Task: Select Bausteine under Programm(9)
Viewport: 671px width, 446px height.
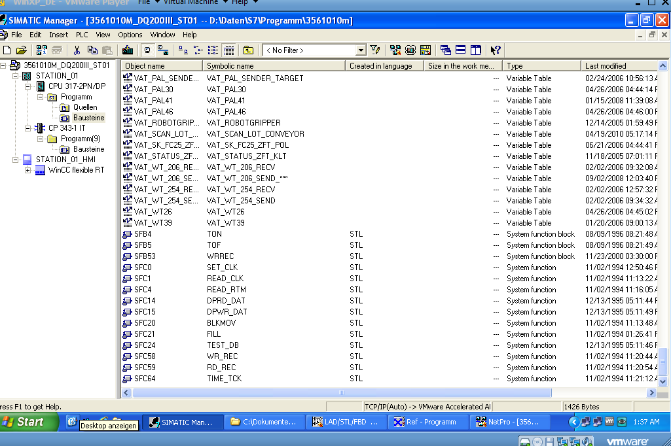Action: click(x=88, y=149)
